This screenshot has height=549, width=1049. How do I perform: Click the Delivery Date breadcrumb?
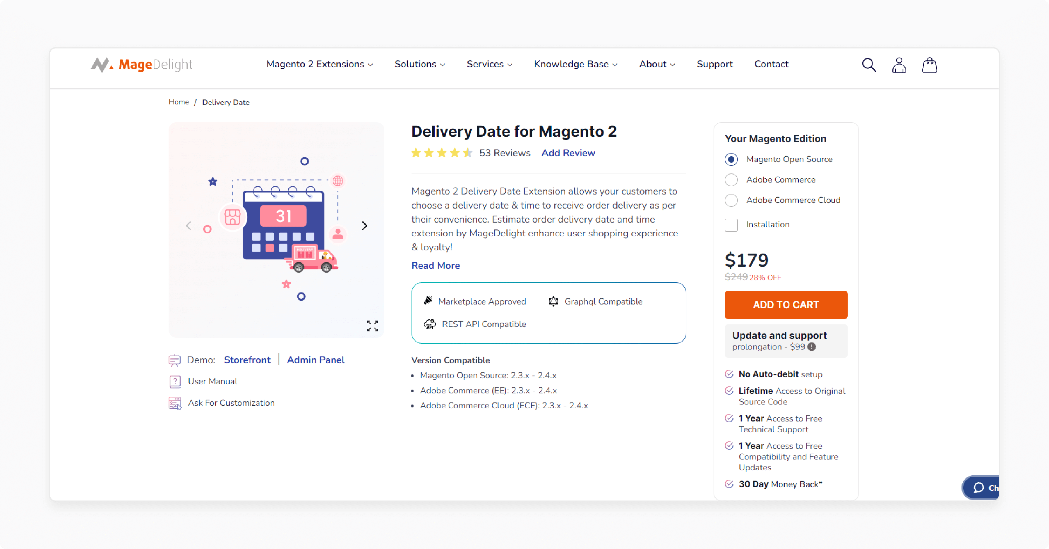226,102
